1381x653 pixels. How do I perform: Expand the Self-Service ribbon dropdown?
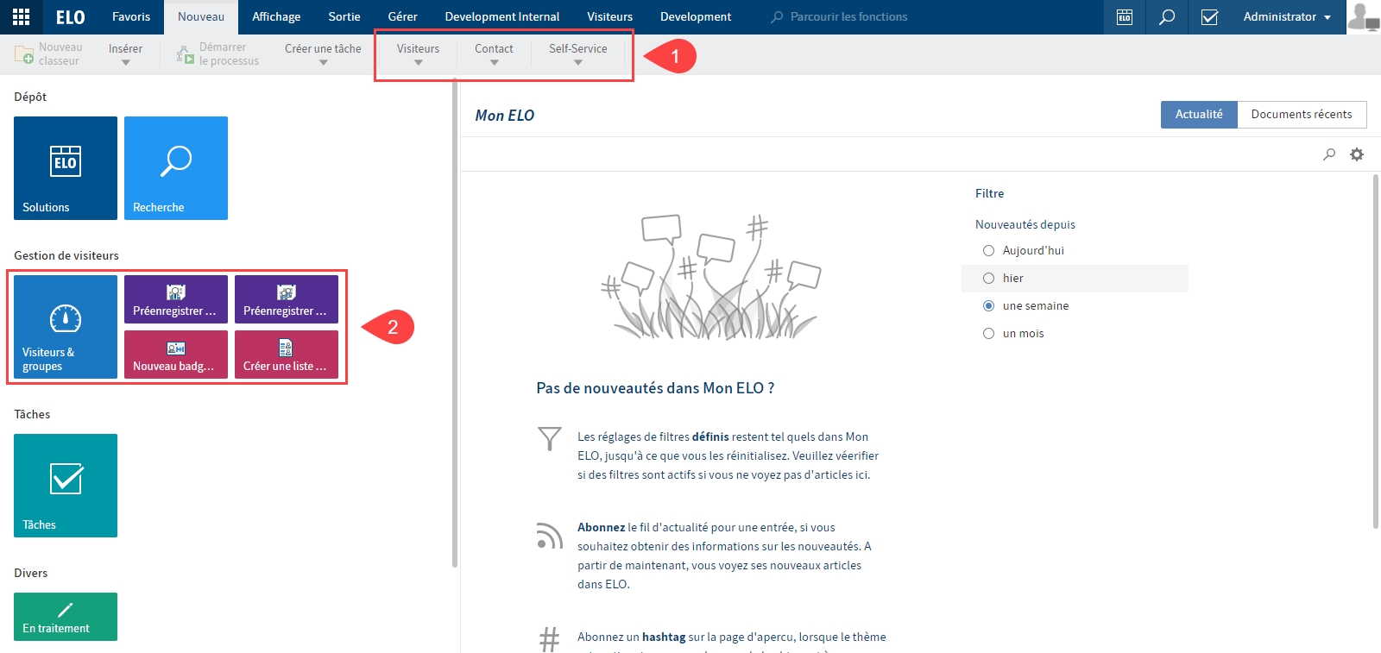pyautogui.click(x=577, y=54)
